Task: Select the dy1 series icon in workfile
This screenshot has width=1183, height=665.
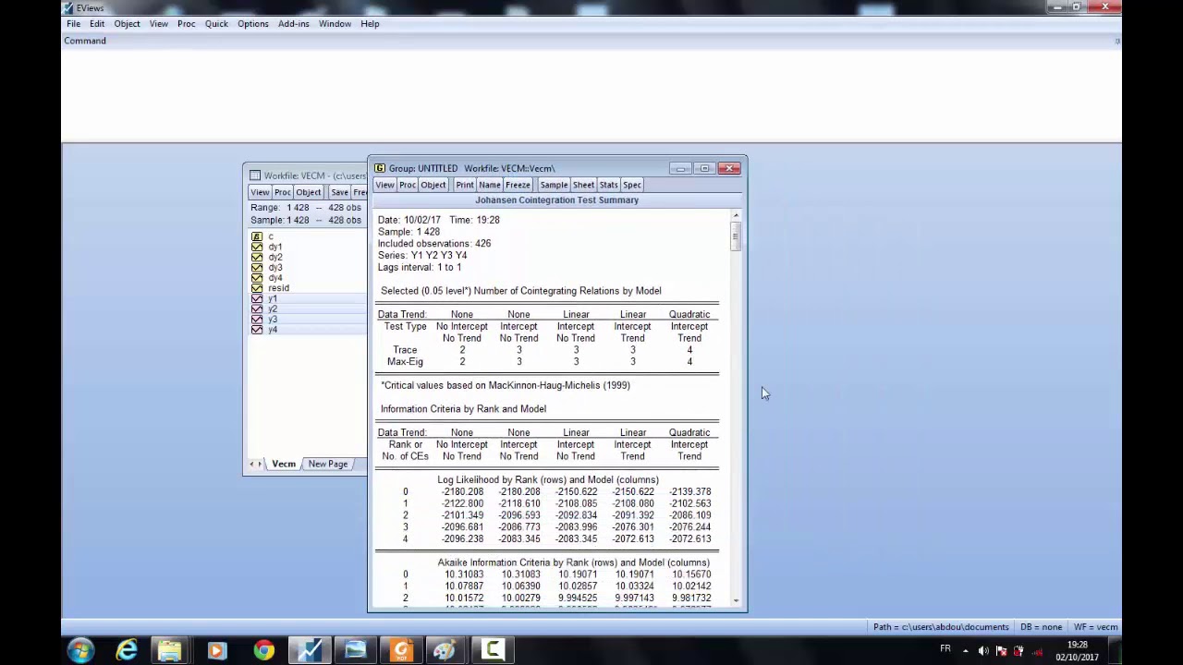Action: click(x=257, y=247)
